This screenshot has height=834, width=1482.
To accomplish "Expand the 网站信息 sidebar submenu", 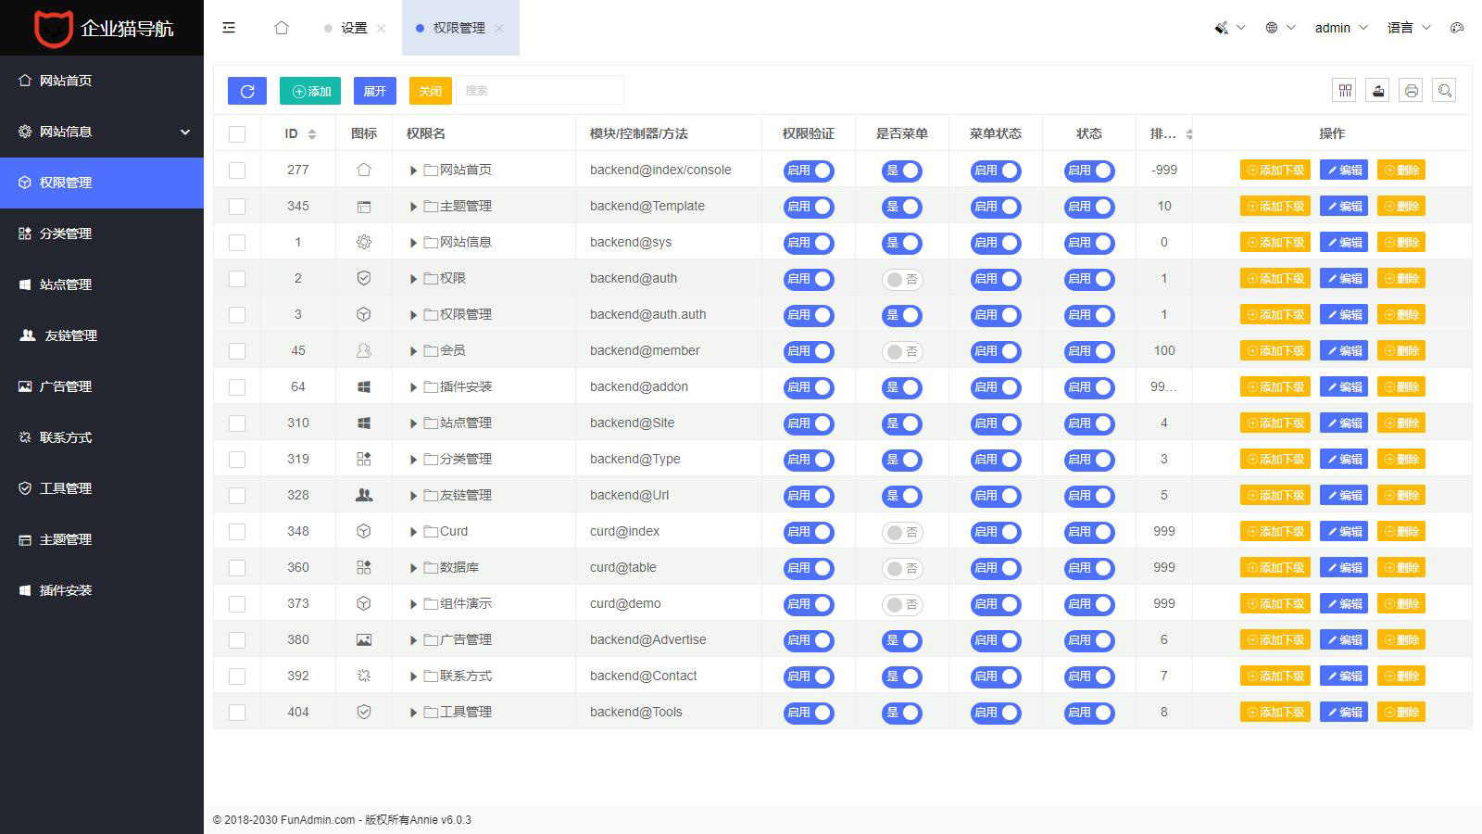I will (x=102, y=132).
